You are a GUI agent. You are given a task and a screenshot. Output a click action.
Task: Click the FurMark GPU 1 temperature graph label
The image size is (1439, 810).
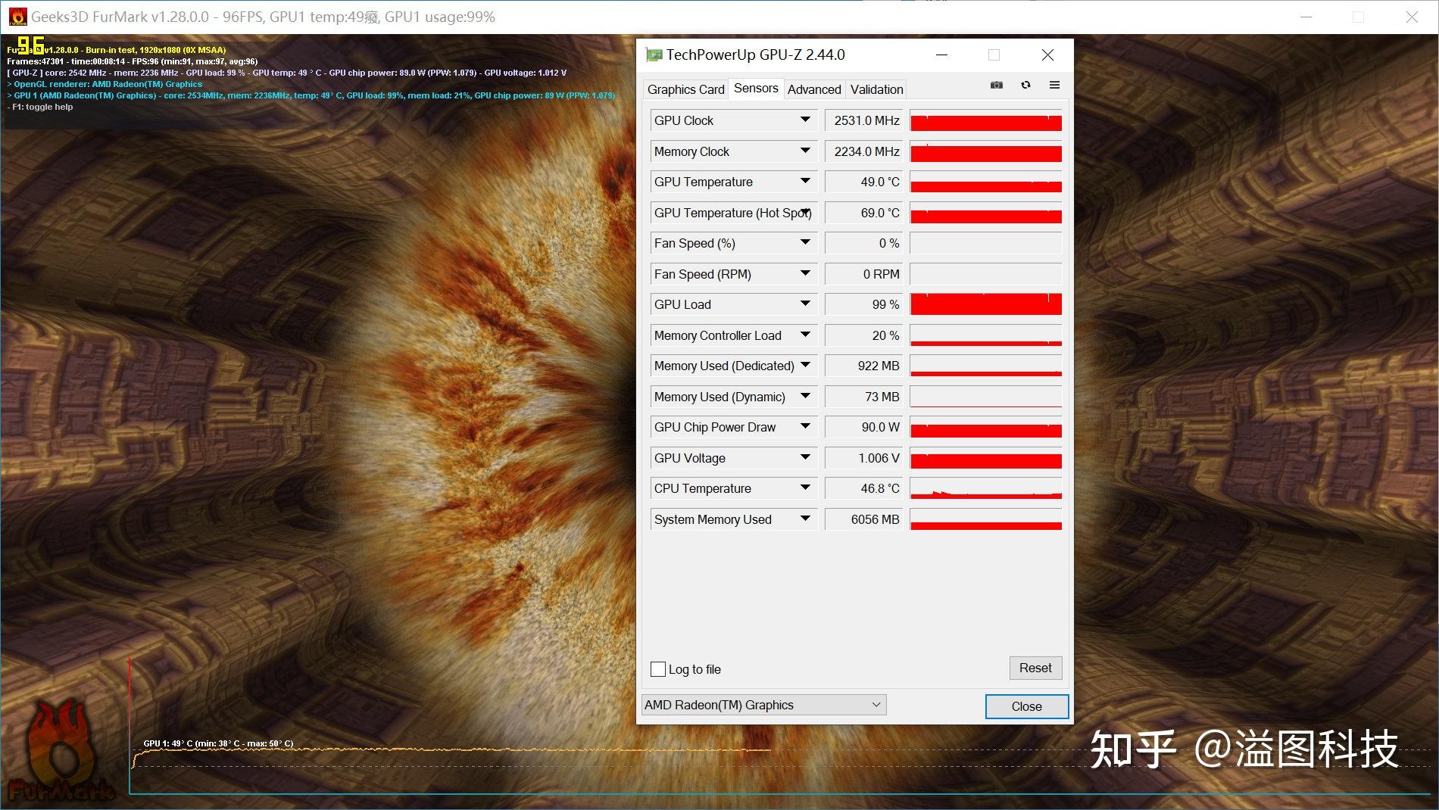218,743
